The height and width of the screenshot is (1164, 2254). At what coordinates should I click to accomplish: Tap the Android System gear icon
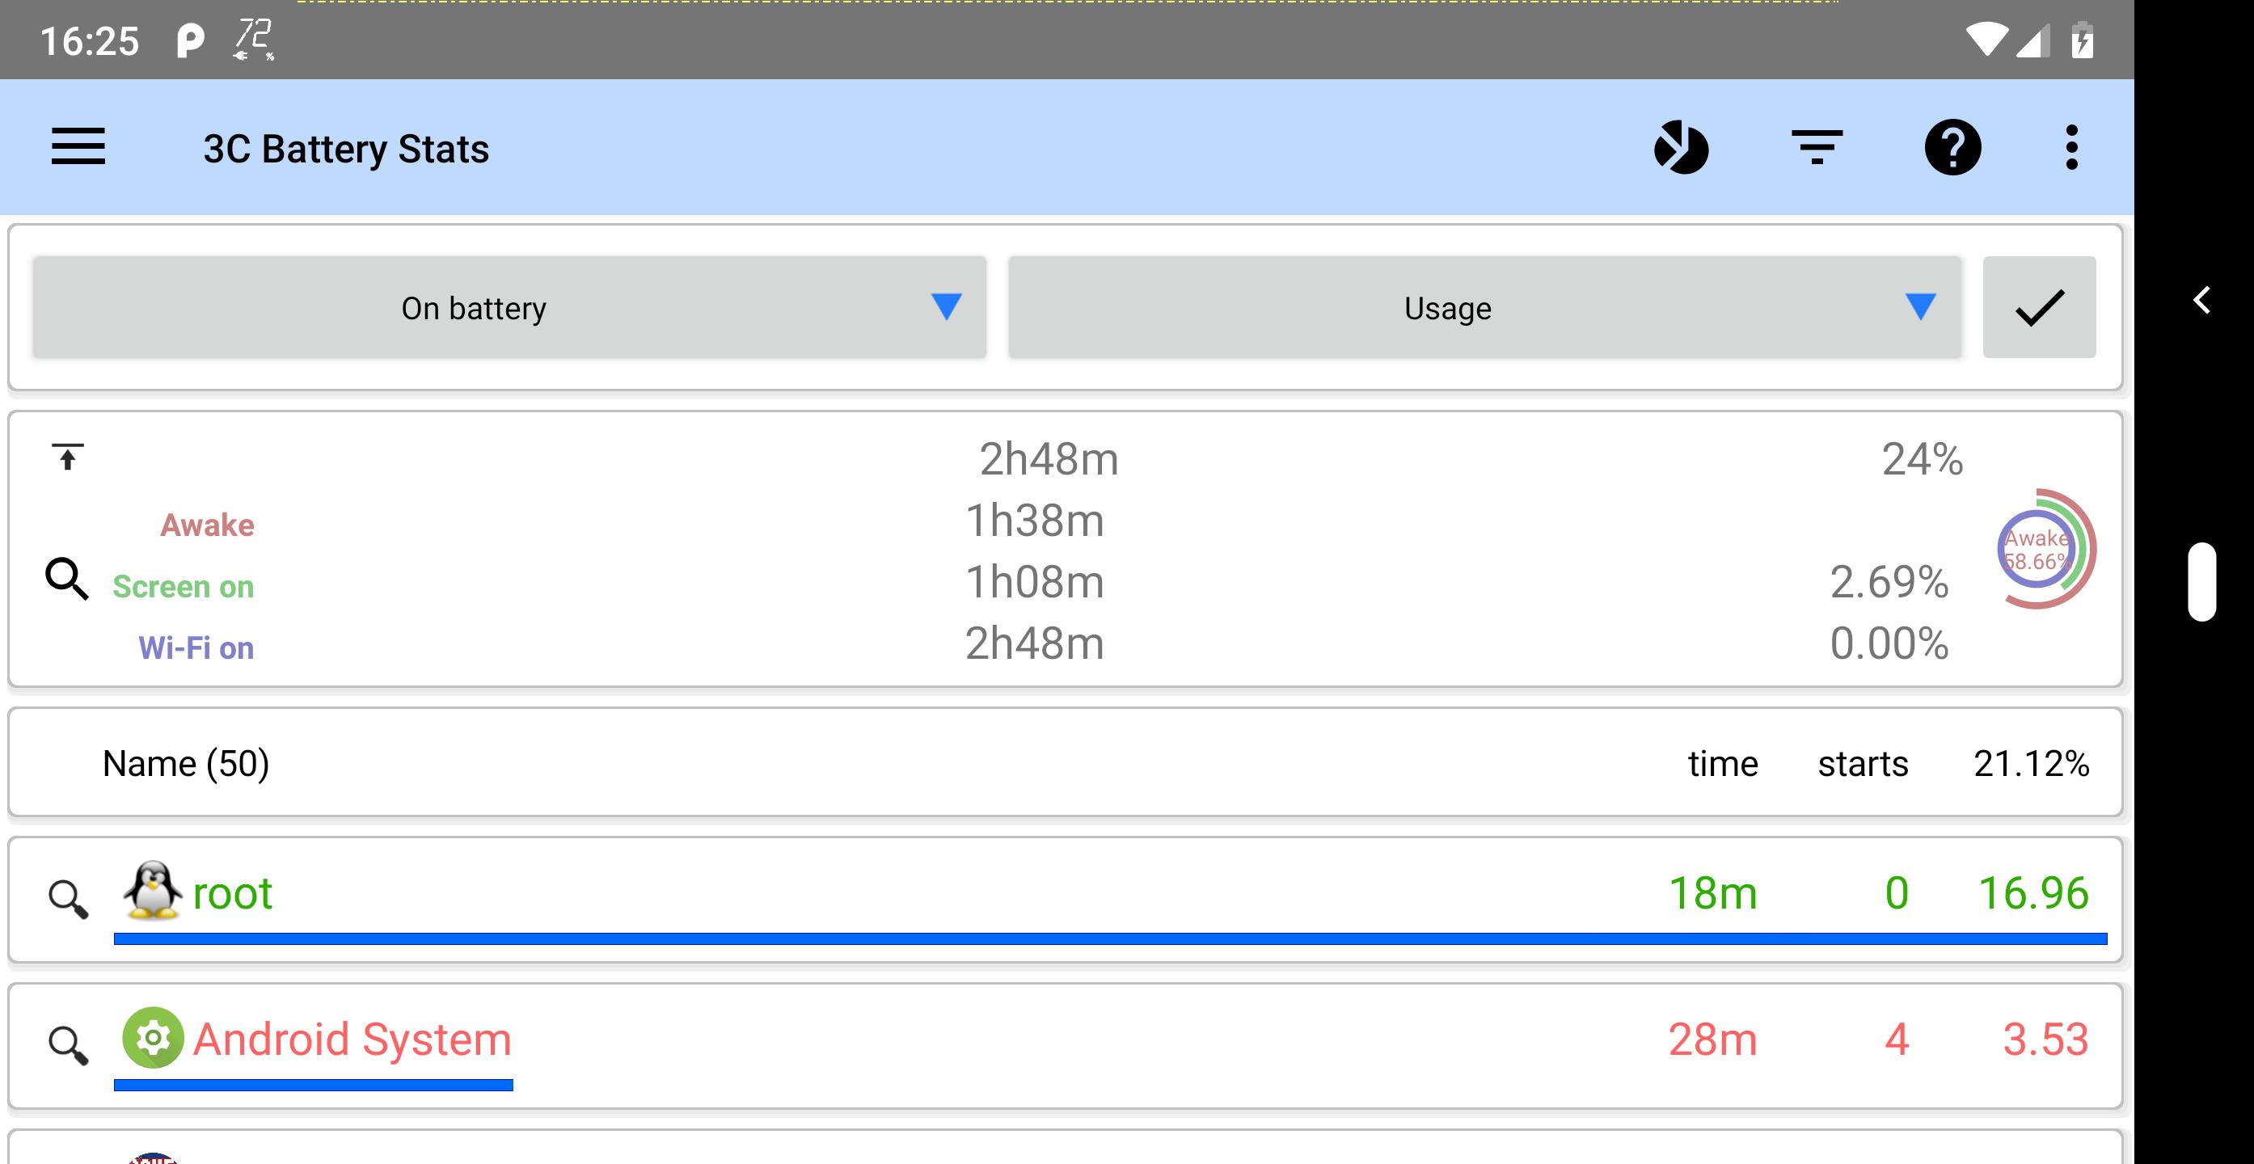pyautogui.click(x=152, y=1037)
